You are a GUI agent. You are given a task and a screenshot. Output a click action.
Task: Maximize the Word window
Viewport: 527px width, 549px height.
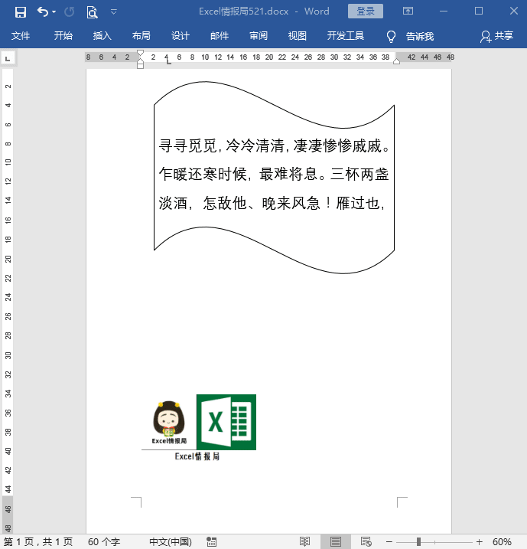pyautogui.click(x=479, y=11)
